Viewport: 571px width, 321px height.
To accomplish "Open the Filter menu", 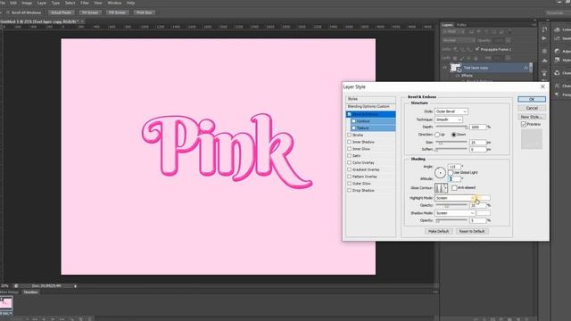I will [85, 3].
